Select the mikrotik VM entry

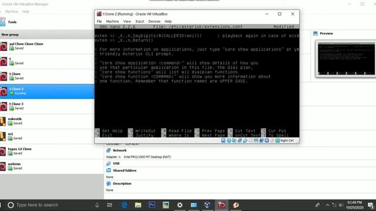[x=47, y=121]
